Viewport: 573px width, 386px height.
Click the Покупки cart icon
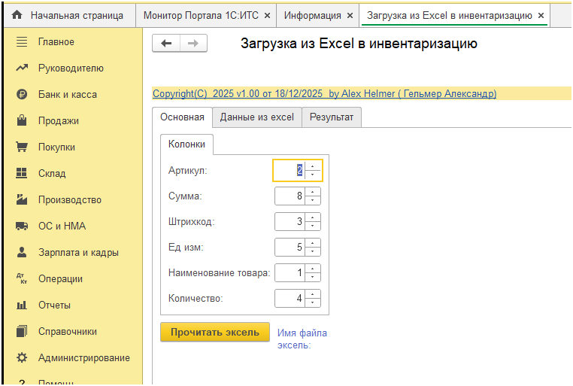[x=22, y=147]
